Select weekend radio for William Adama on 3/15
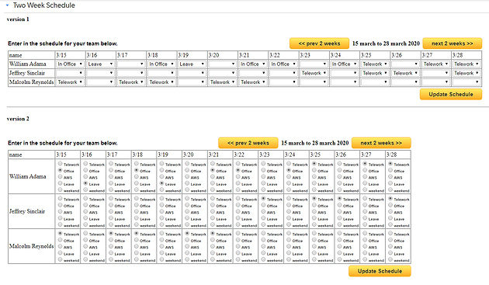The image size is (489, 285). pyautogui.click(x=61, y=189)
